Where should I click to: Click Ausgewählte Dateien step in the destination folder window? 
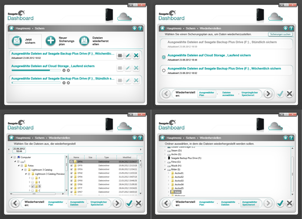(x=228, y=203)
